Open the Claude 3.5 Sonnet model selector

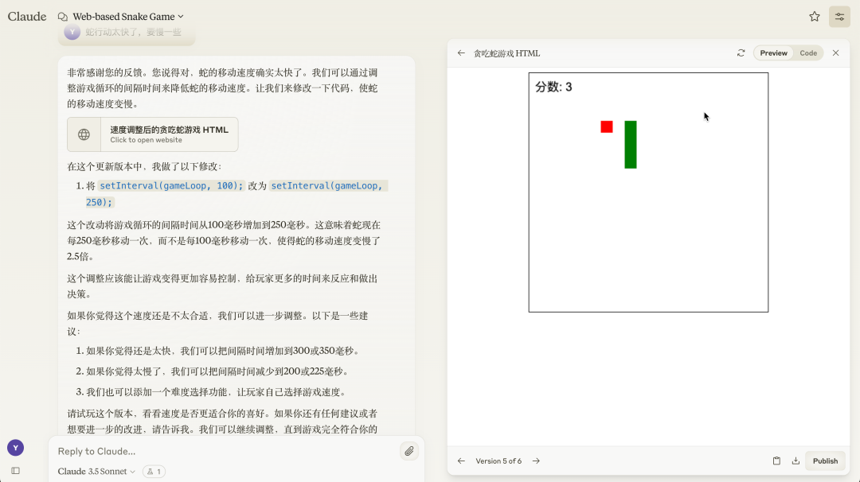[x=92, y=471]
